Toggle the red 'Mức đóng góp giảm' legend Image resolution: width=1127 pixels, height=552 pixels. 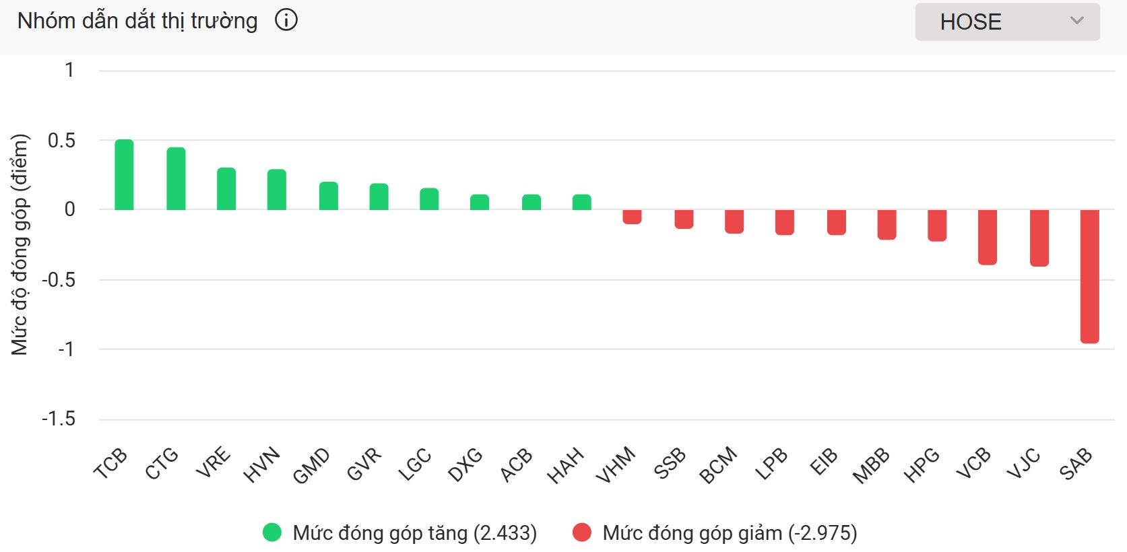(730, 533)
